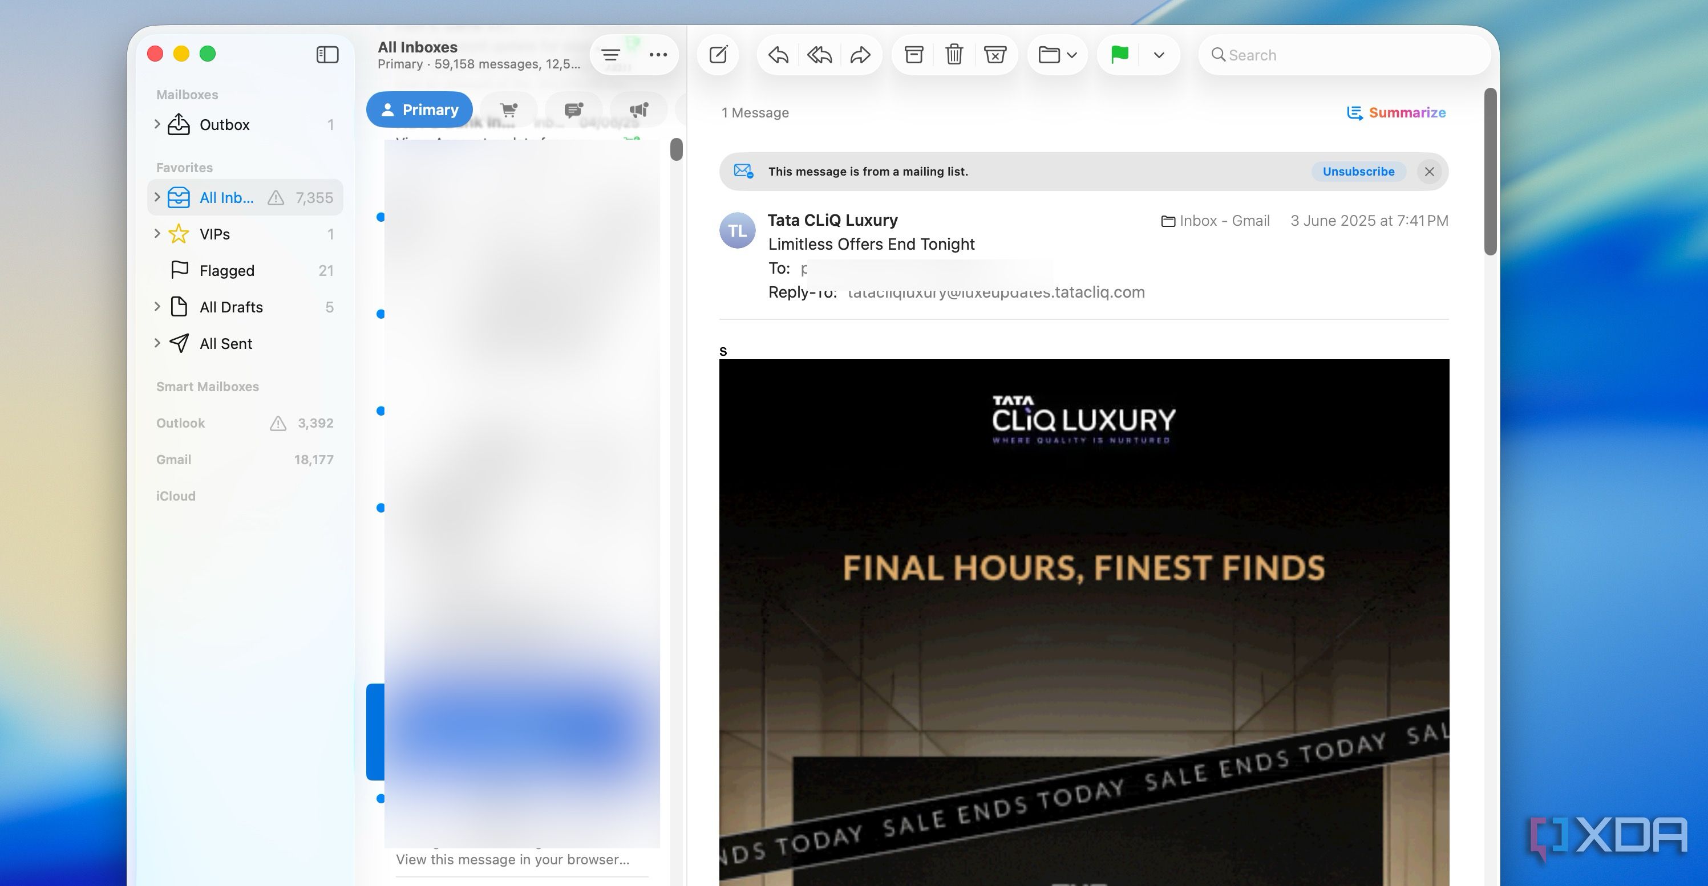Move the message to Junk

tap(994, 54)
